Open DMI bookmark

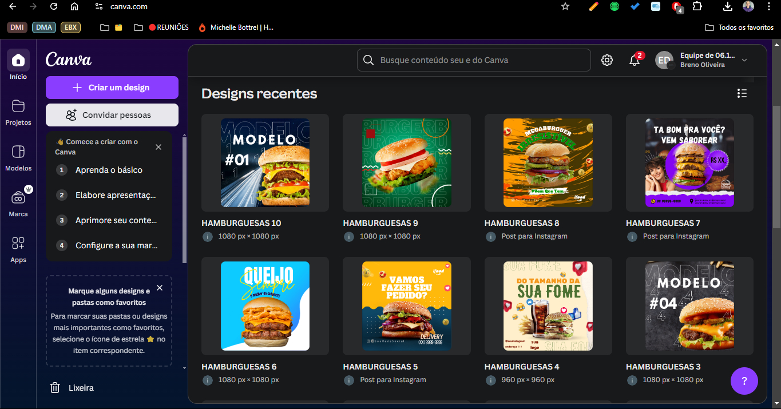click(x=17, y=27)
